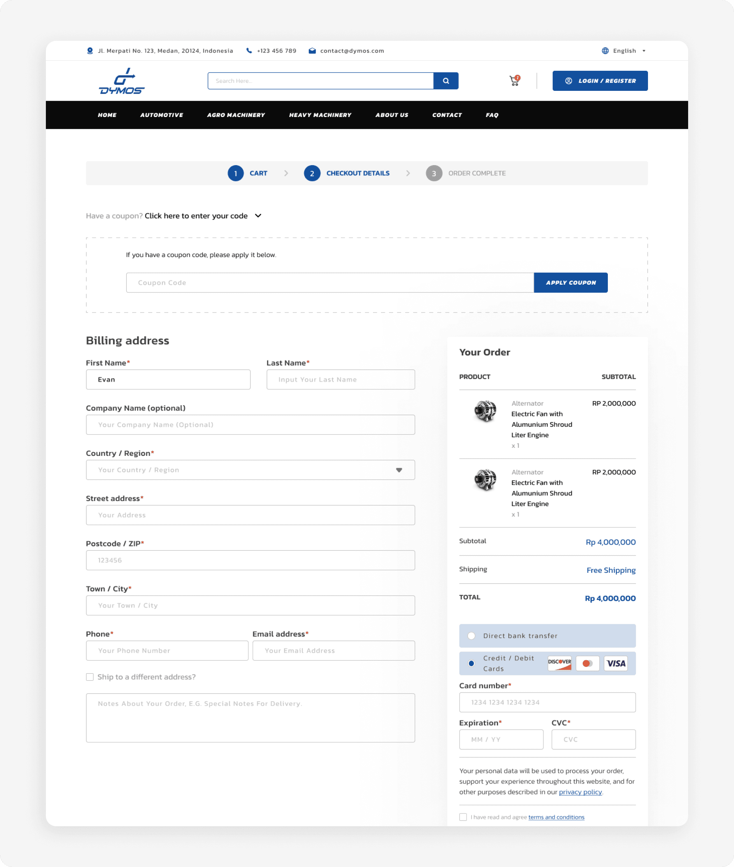Click the Card number input field
734x867 pixels.
tap(547, 702)
